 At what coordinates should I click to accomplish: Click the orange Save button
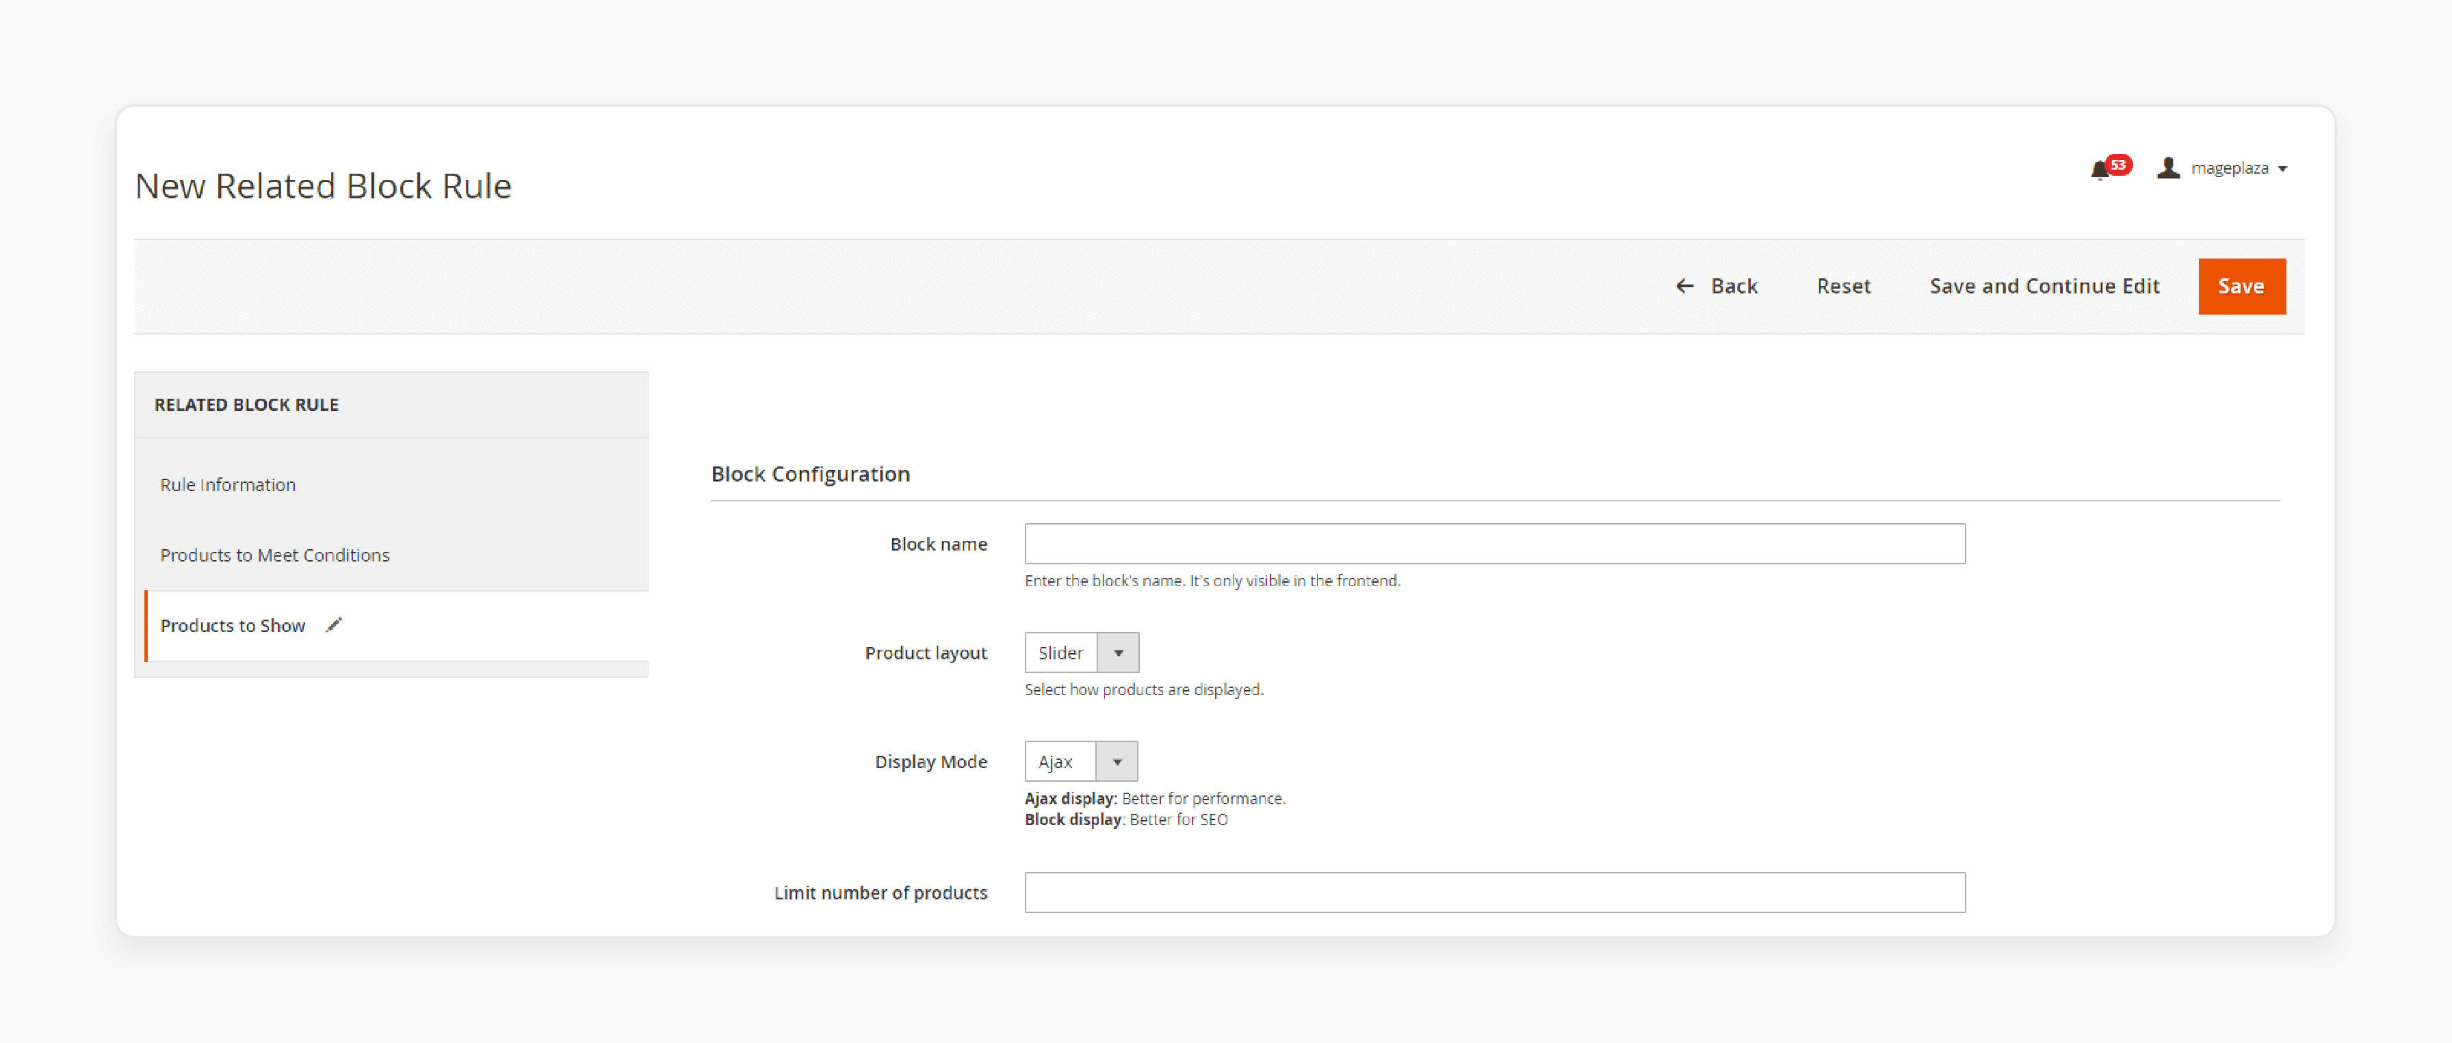click(2242, 287)
